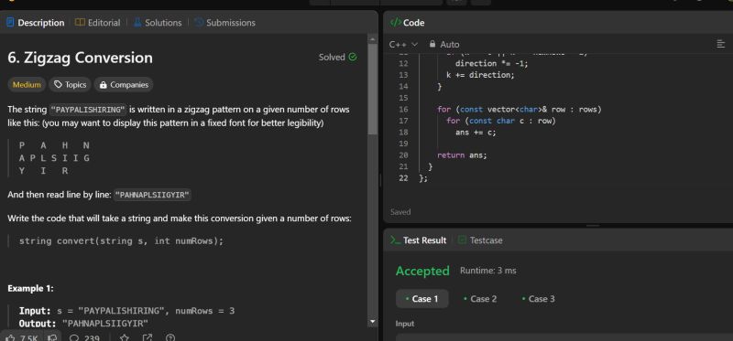Screen dimensions: 733x341
Task: Select the Case 1 test case
Action: click(422, 299)
